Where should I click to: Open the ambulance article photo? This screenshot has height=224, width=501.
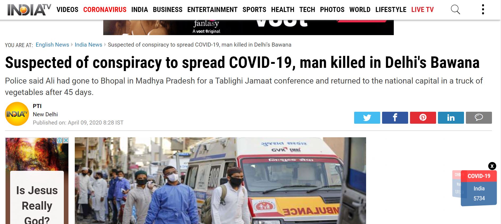pyautogui.click(x=220, y=181)
